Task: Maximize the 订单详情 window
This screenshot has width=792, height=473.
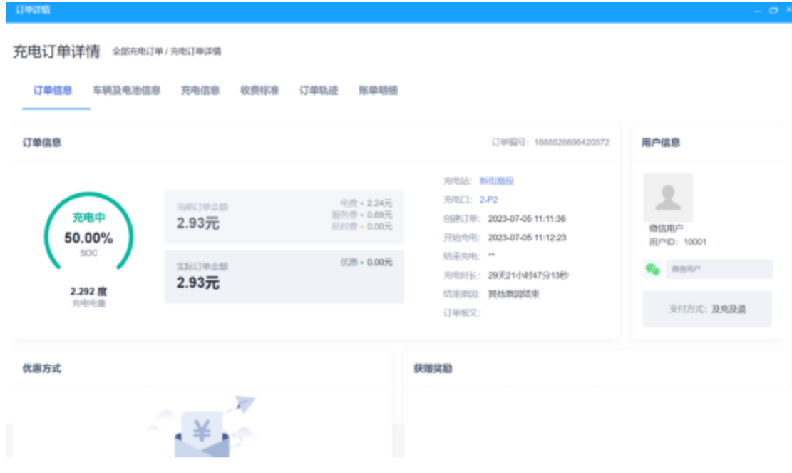Action: click(x=773, y=11)
